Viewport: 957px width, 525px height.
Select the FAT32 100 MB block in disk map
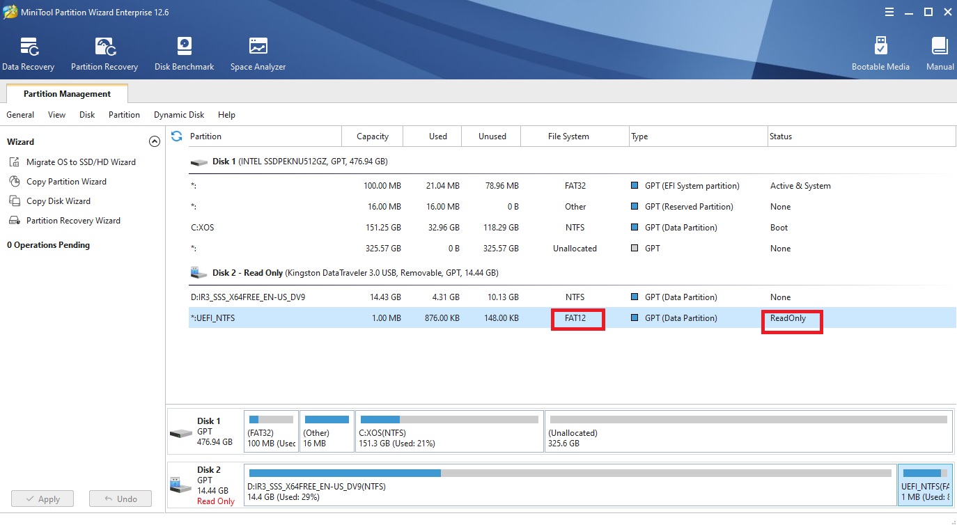pyautogui.click(x=271, y=432)
